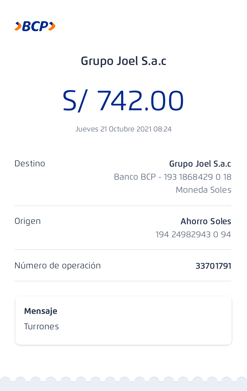Click the Mensaje heading in the card
Screen dimensions: 247x391
(x=40, y=311)
